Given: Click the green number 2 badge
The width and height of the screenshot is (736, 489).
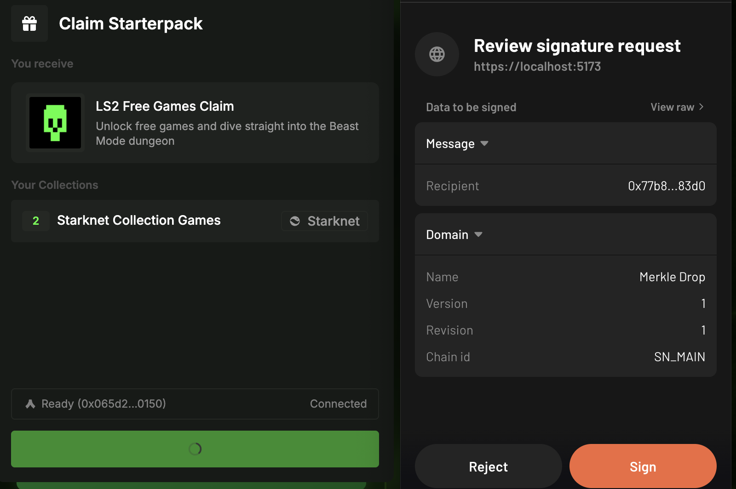Looking at the screenshot, I should point(36,221).
